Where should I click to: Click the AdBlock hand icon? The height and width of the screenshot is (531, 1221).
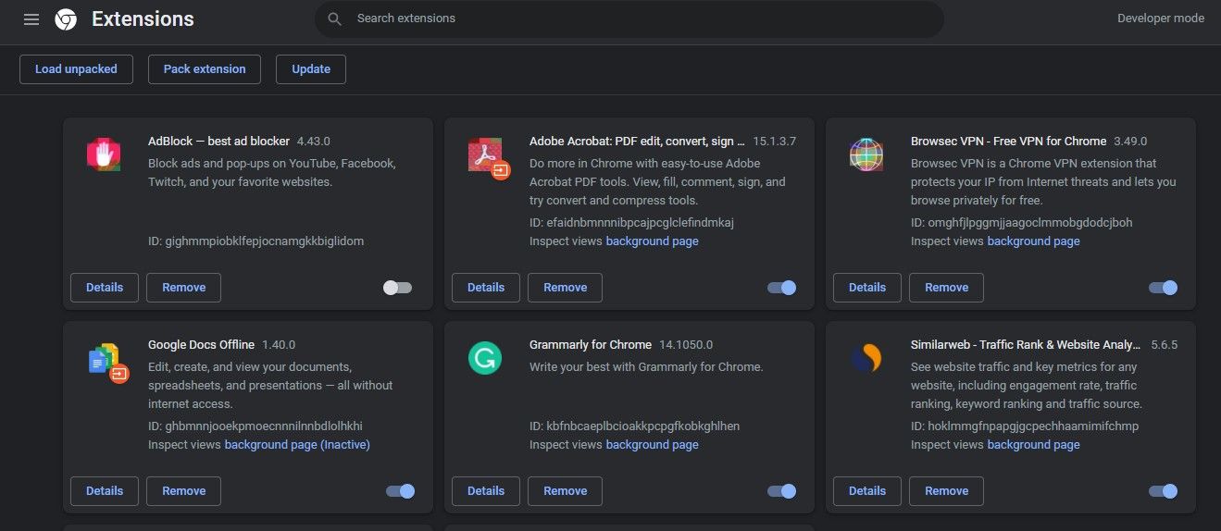104,154
